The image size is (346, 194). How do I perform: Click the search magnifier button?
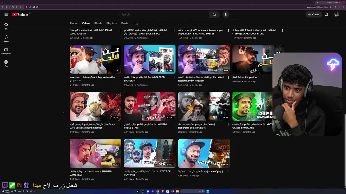[214, 15]
